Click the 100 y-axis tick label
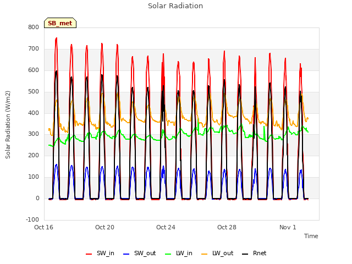352x264 pixels. tap(34, 177)
